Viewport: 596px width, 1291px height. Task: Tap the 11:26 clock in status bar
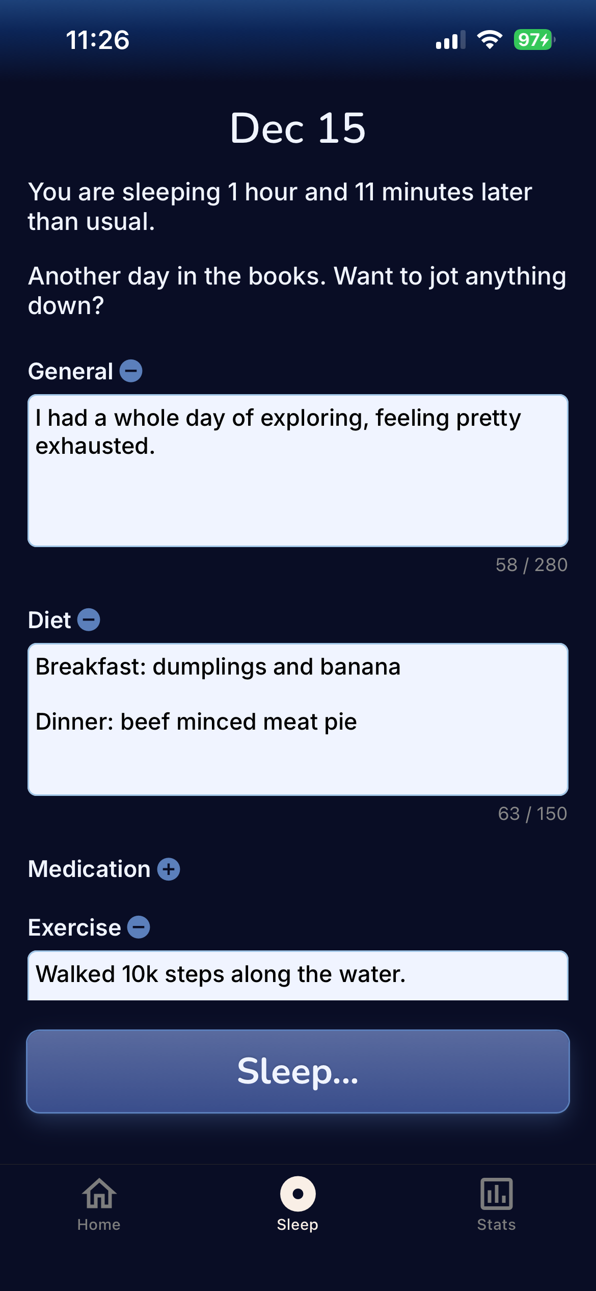(98, 40)
